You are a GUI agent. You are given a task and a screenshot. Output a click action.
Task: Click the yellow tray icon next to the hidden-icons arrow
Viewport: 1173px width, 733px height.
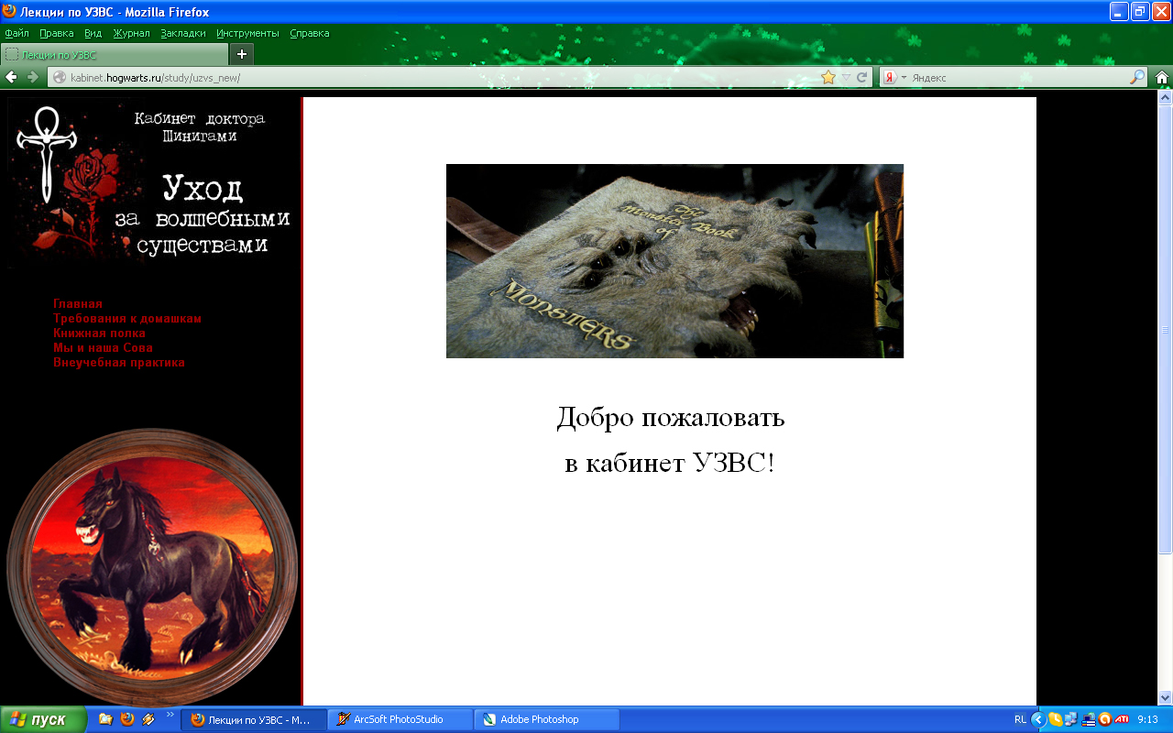click(1055, 719)
